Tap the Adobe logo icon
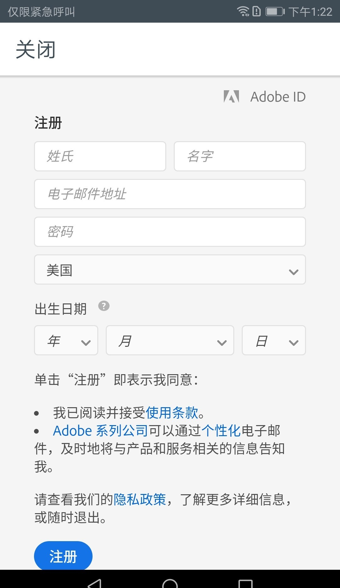The height and width of the screenshot is (588, 340). point(231,97)
